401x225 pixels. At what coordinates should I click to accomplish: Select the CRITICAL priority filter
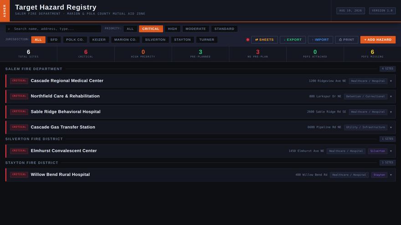point(151,29)
